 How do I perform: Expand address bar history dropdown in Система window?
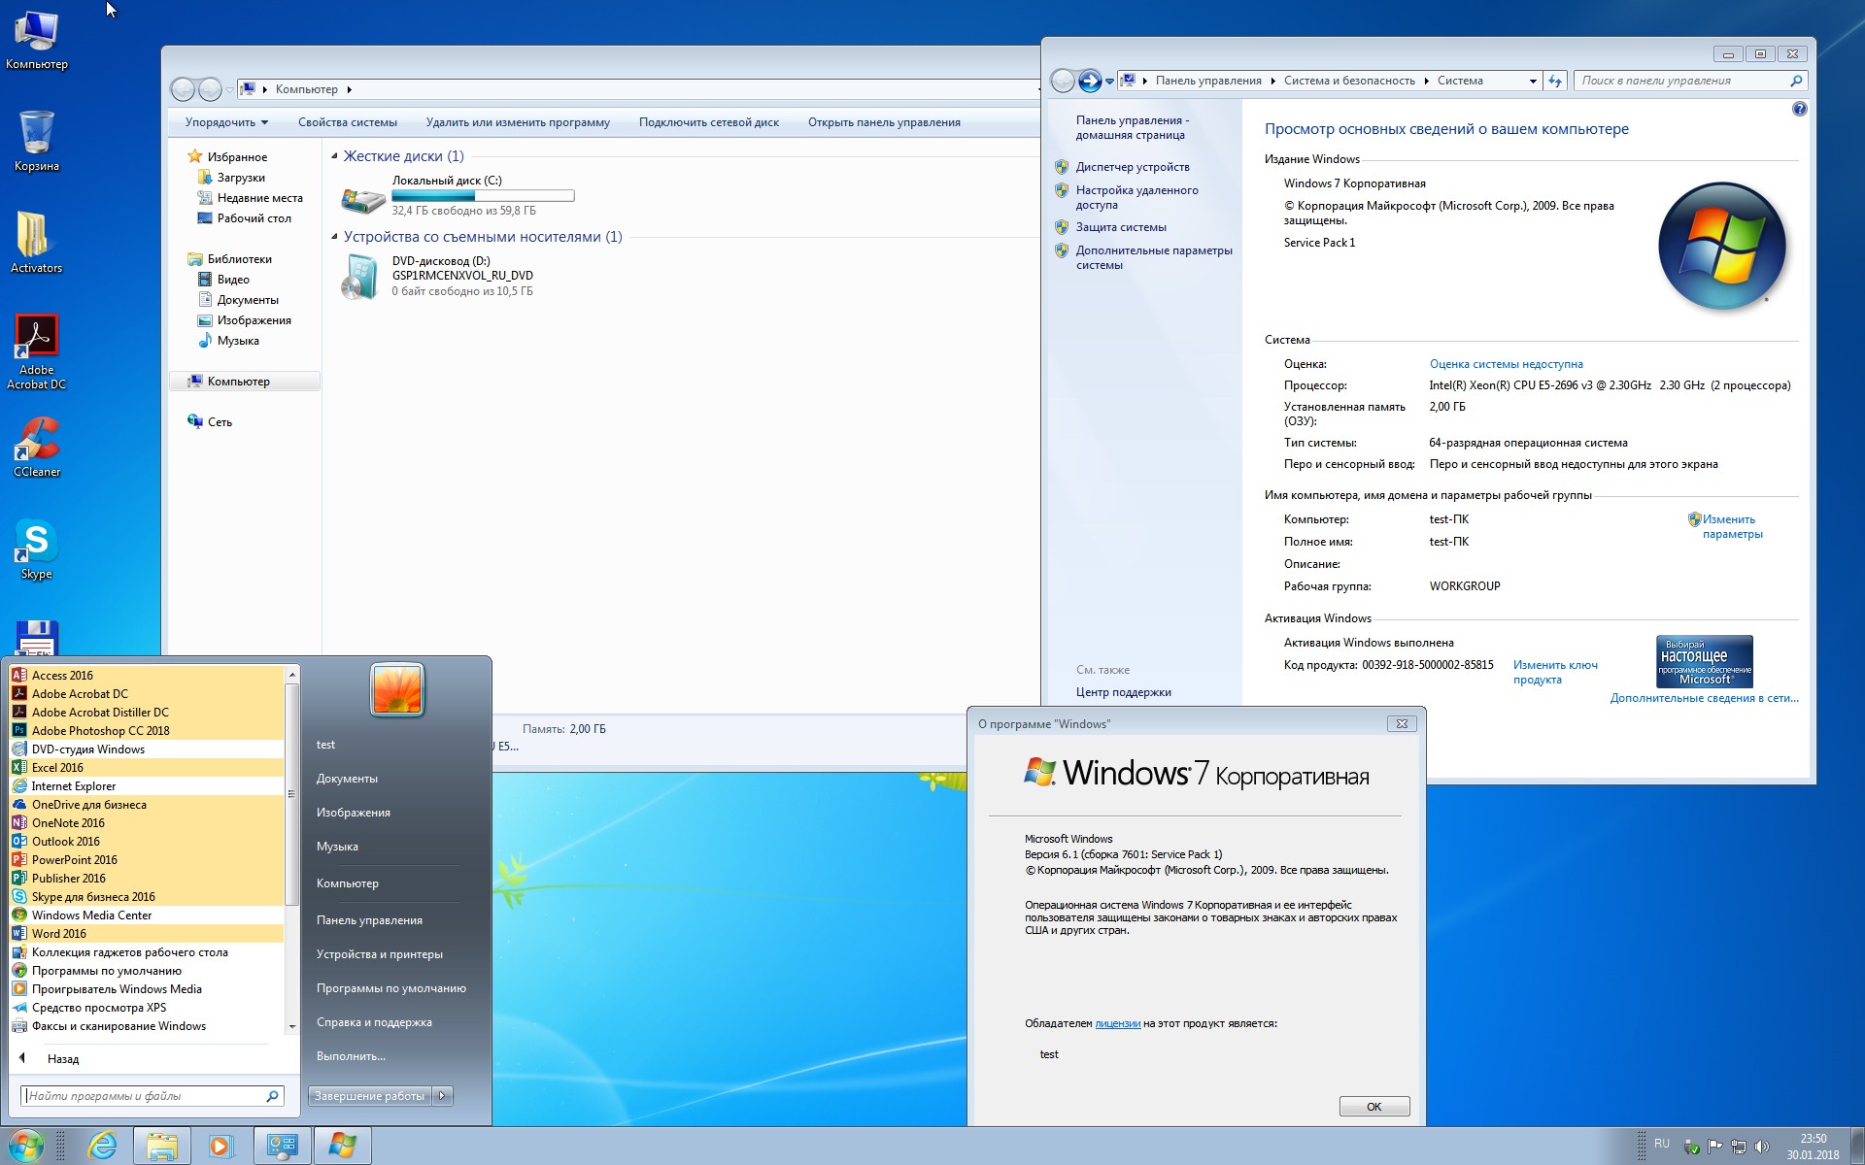click(1532, 81)
